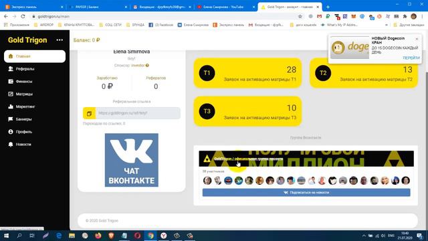Open the GoldTrigon official VK group link
The width and height of the screenshot is (428, 241).
click(x=248, y=159)
